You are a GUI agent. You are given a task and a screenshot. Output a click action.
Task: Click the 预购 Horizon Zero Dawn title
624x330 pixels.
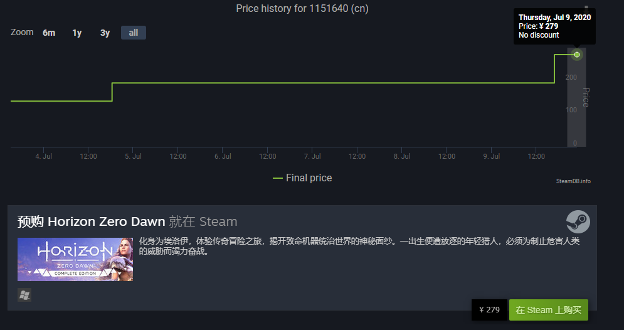point(91,221)
